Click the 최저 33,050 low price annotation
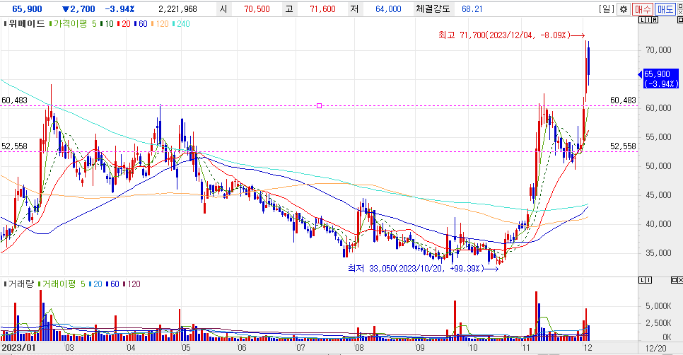683x355 pixels. point(413,268)
